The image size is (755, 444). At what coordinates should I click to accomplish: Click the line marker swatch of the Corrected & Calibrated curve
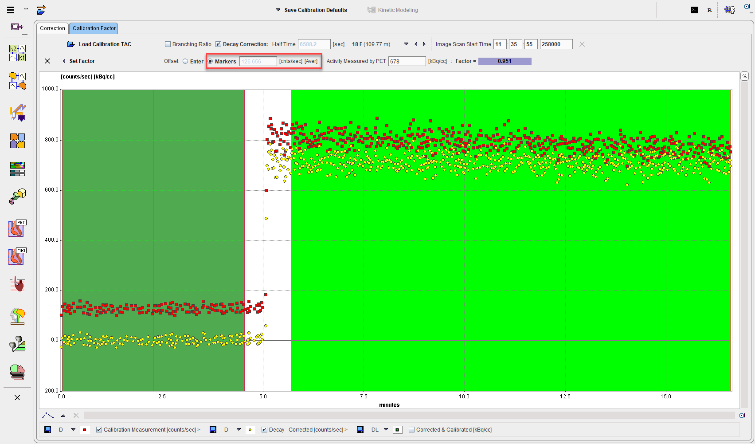398,429
